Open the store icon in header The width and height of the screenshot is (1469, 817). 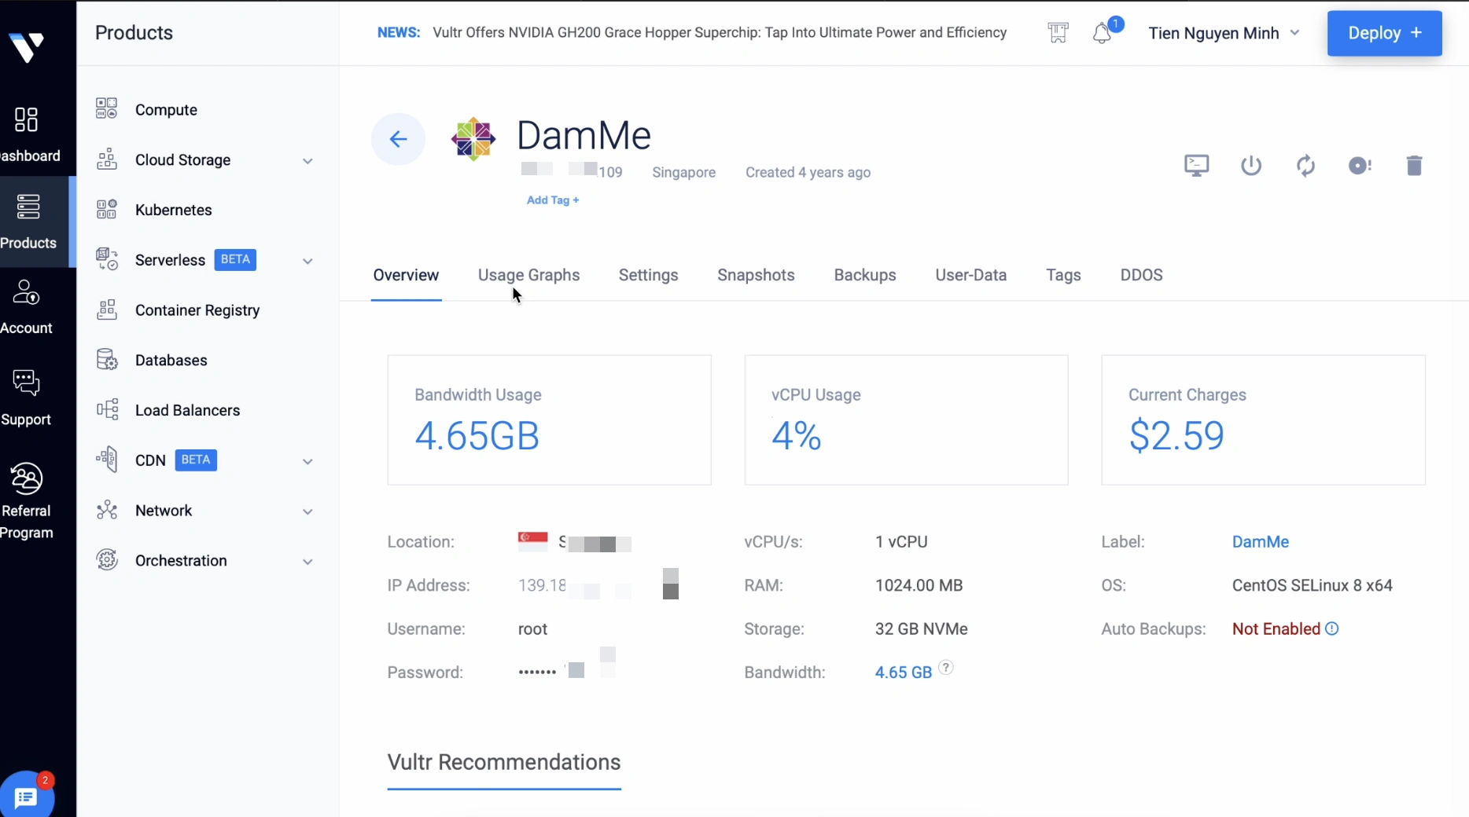(x=1058, y=33)
